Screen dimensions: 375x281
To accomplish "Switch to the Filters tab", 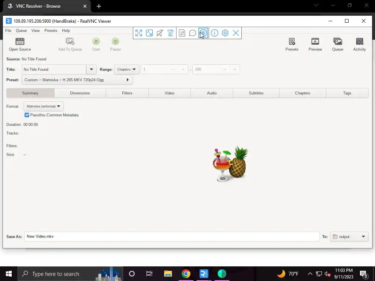I will pyautogui.click(x=127, y=93).
